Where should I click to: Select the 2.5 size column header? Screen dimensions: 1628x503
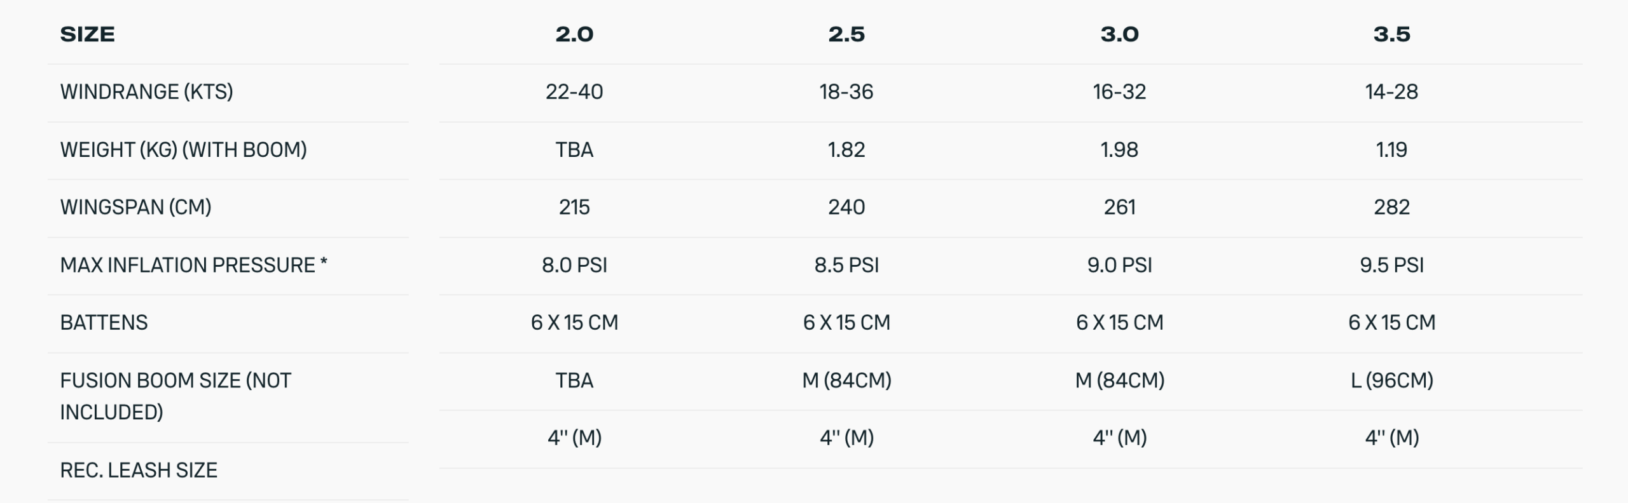click(x=846, y=34)
